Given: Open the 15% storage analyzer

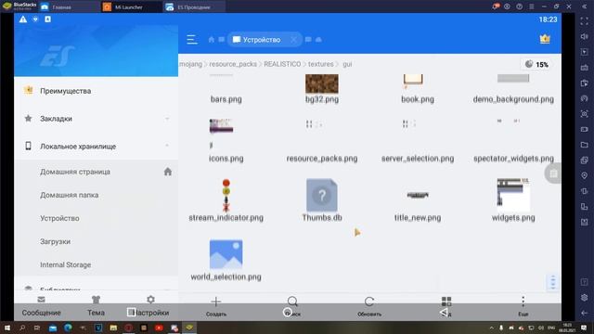Looking at the screenshot, I should [537, 64].
